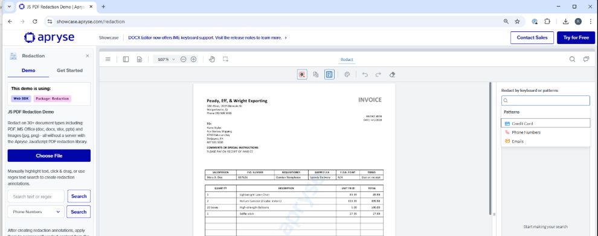598x236 pixels.
Task: Click the Web SDK tag
Action: pos(21,98)
